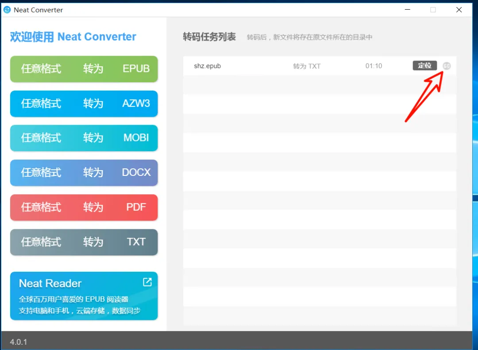
Task: Click the round GO icon beside 定位
Action: coord(447,66)
